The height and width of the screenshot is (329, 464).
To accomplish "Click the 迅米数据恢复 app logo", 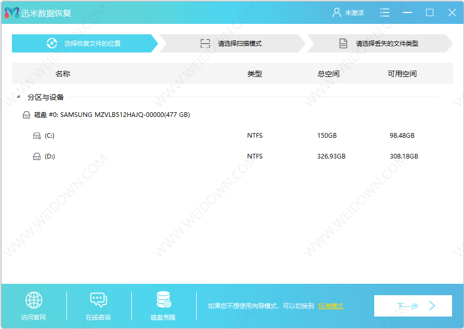I will [12, 13].
